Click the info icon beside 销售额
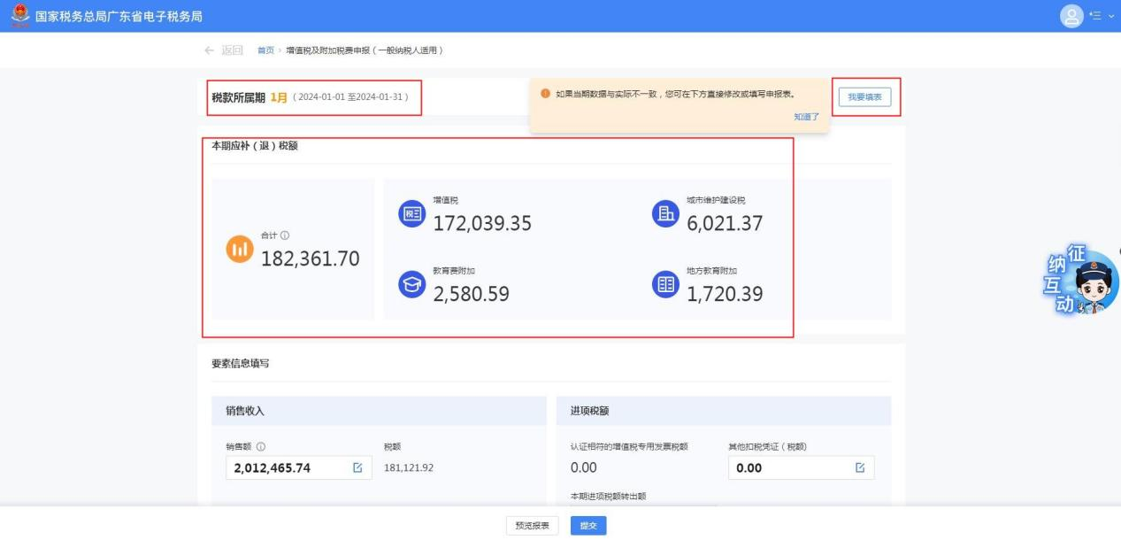The width and height of the screenshot is (1121, 540). pyautogui.click(x=261, y=447)
